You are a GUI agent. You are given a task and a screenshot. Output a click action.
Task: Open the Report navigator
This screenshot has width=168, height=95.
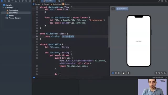coord(30,1)
